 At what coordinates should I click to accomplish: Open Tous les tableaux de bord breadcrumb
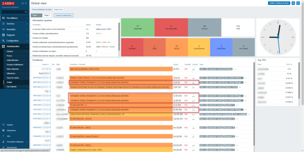pos(42,9)
